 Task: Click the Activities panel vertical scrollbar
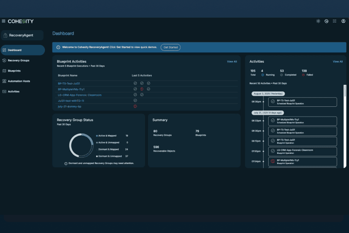[345, 126]
